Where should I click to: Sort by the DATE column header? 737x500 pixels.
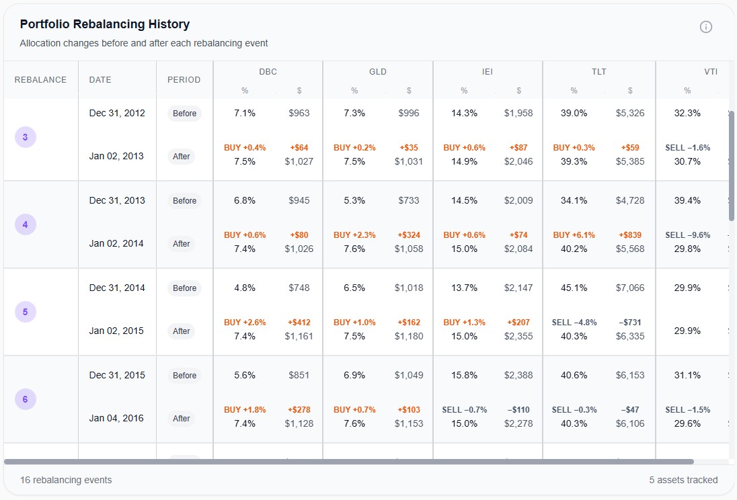(100, 79)
